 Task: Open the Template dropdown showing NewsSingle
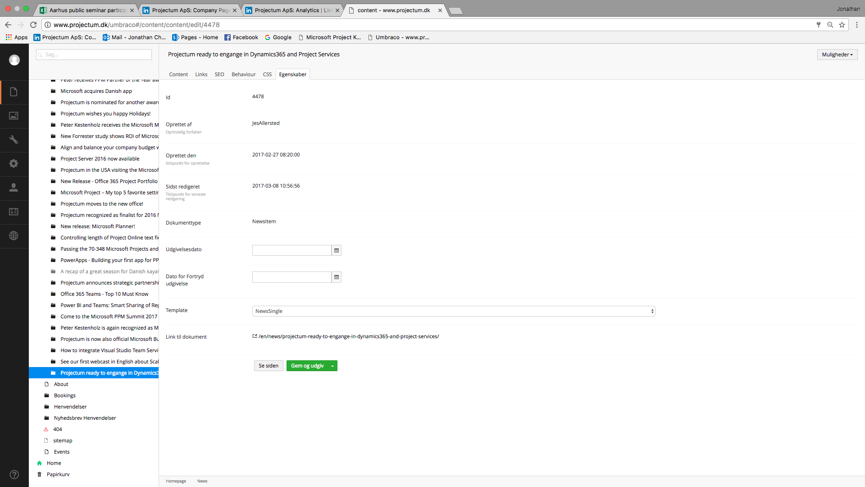453,311
